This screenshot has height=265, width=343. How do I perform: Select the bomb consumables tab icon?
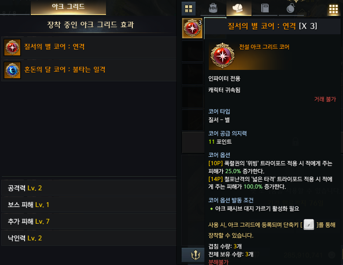click(291, 8)
